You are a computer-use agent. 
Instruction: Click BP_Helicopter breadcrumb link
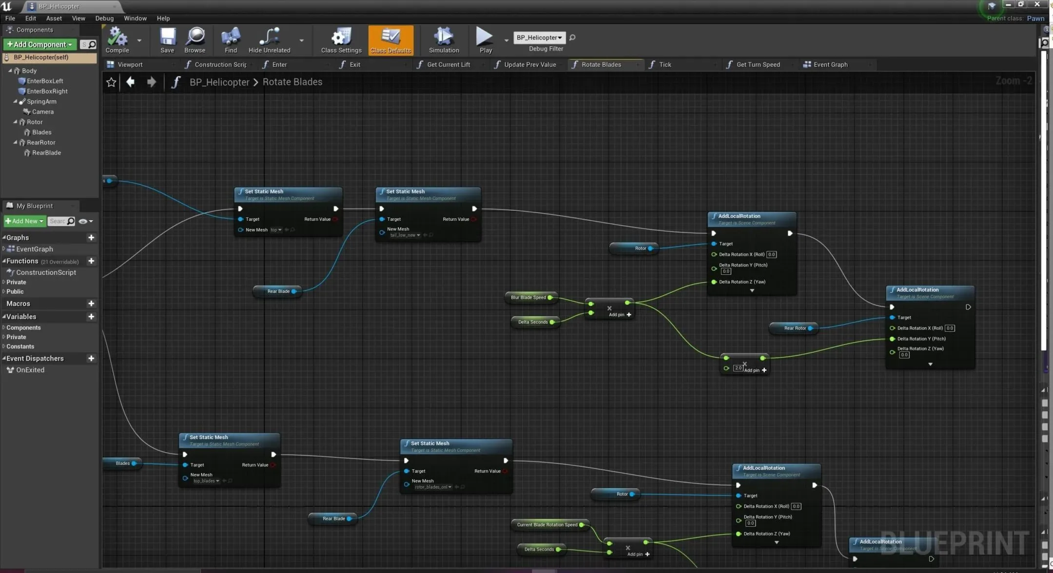[219, 82]
